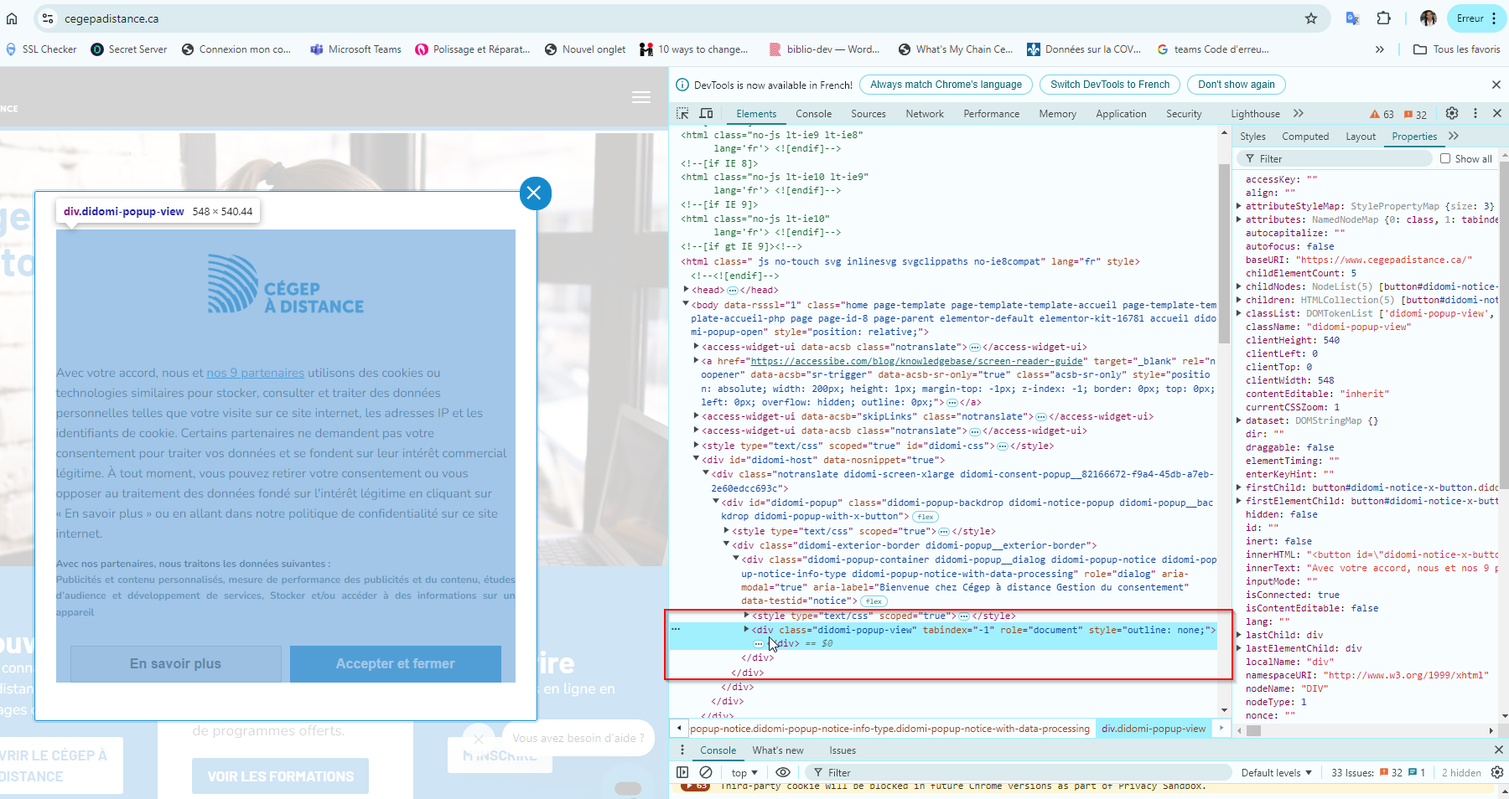Click the Accepter et fermer button

pos(396,663)
